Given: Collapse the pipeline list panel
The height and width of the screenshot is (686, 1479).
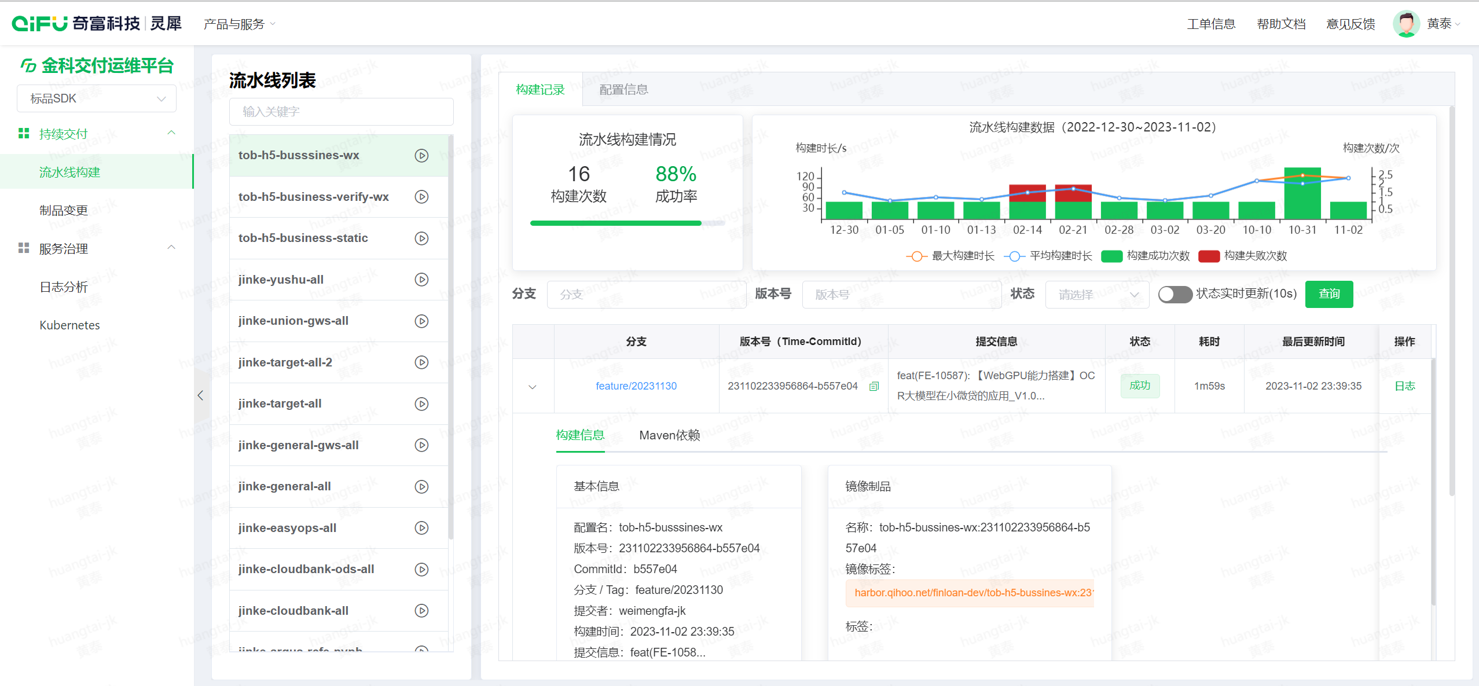Looking at the screenshot, I should tap(200, 395).
